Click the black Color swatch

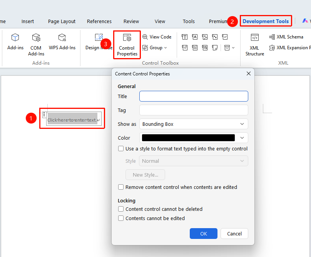coord(188,138)
